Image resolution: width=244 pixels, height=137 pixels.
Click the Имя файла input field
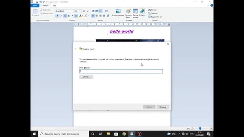(121, 71)
